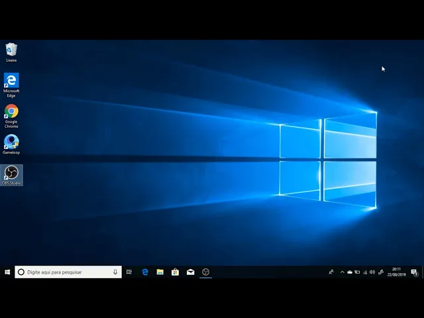Viewport: 424px width, 318px height.
Task: Open the Windows Start menu
Action: pyautogui.click(x=7, y=272)
